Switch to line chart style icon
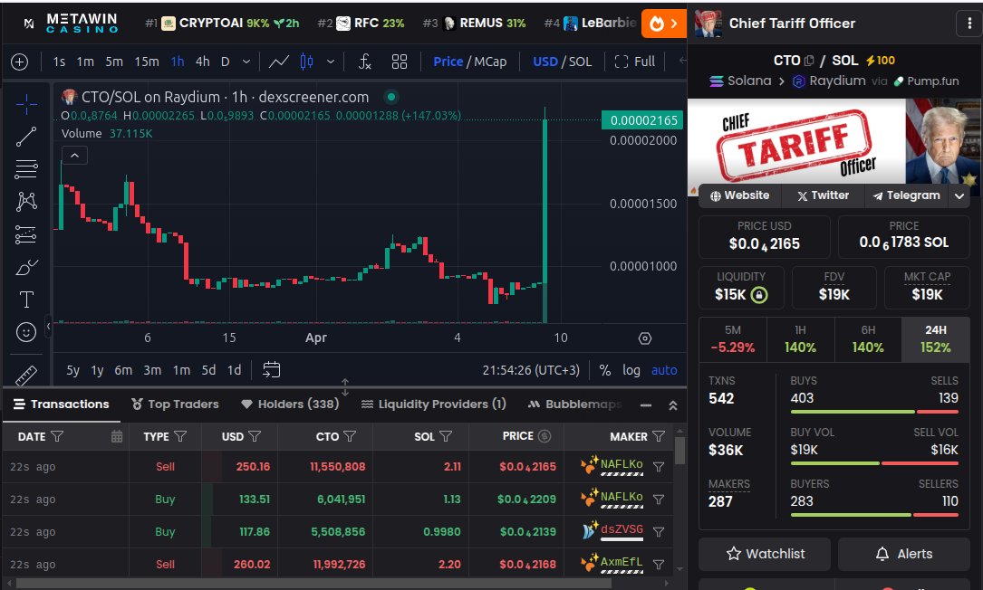This screenshot has height=590, width=983. click(x=279, y=62)
